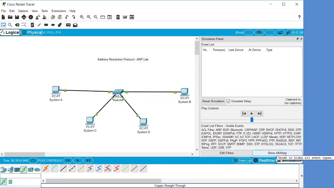Choose automatic connection type lightning icon
The height and width of the screenshot is (188, 334).
click(45, 169)
